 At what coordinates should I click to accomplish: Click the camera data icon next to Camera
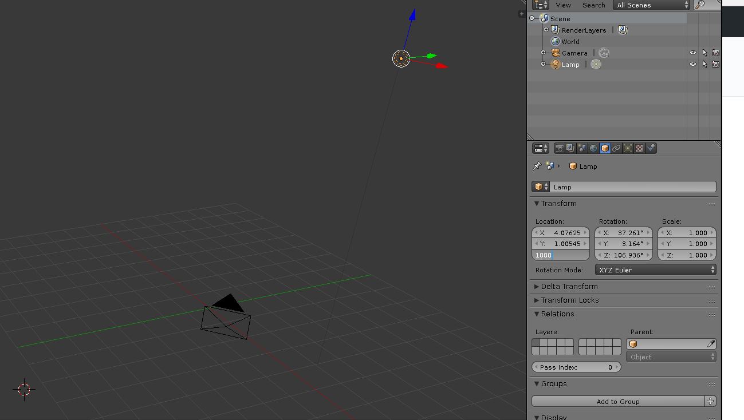tap(604, 53)
